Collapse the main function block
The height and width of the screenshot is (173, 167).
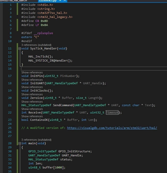[20, 143]
